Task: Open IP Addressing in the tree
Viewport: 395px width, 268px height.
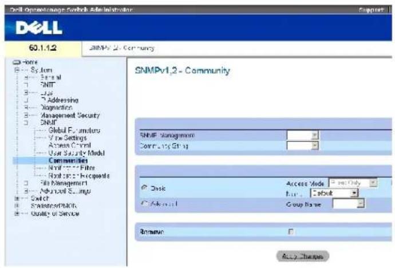Action: click(60, 100)
